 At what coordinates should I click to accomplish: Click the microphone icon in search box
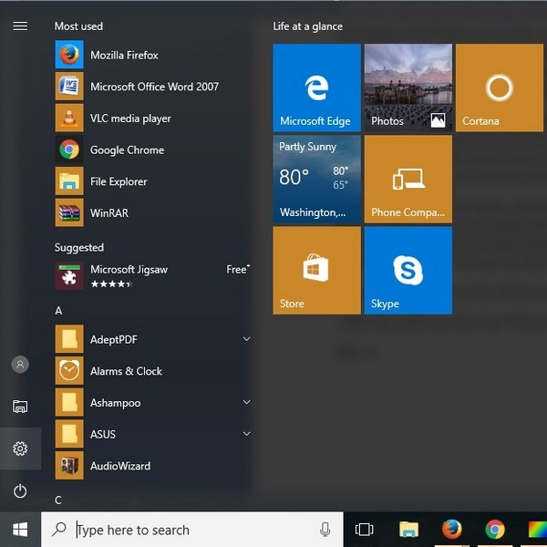point(325,530)
